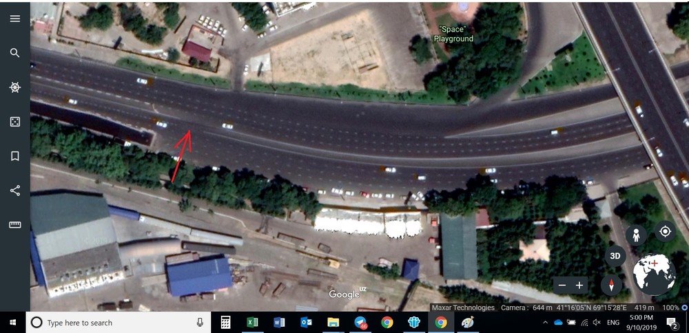
Task: Open the ENG language input selector
Action: 613,323
